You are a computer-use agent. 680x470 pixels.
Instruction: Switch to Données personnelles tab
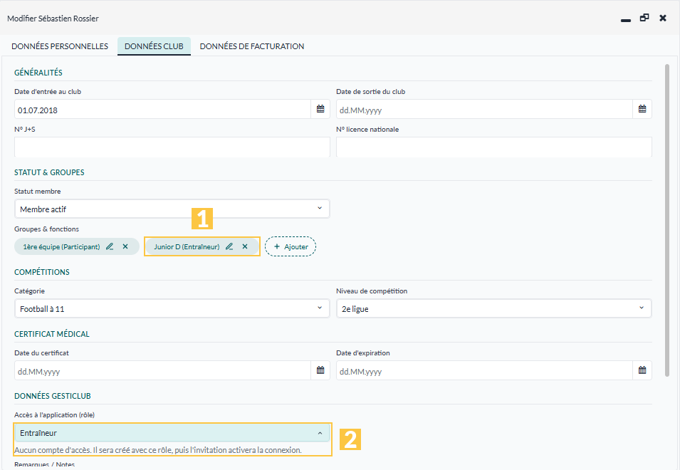[60, 46]
